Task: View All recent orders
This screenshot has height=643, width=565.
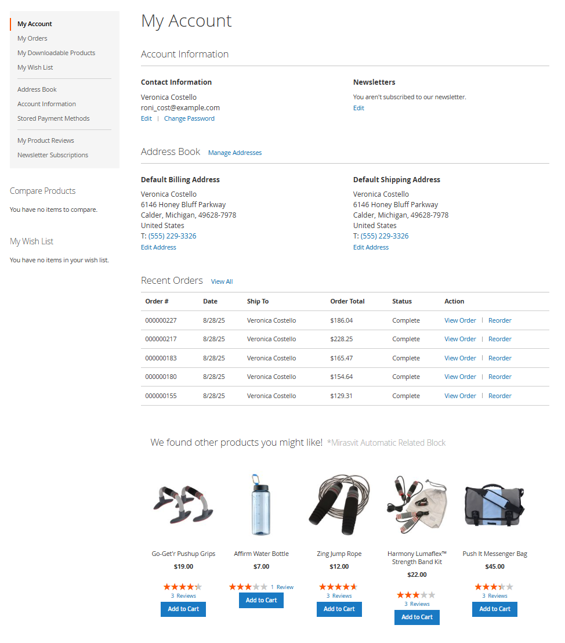Action: tap(222, 281)
